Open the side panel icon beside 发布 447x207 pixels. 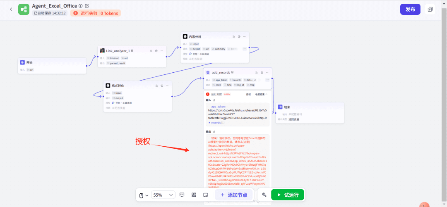(430, 9)
